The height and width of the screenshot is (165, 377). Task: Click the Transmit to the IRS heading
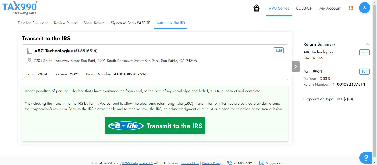click(x=46, y=39)
